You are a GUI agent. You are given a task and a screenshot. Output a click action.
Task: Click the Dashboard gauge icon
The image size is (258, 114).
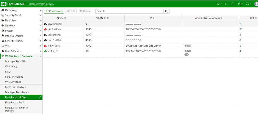coord(3,10)
